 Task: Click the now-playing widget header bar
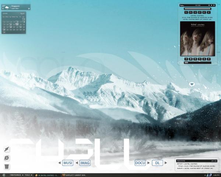[197, 161]
